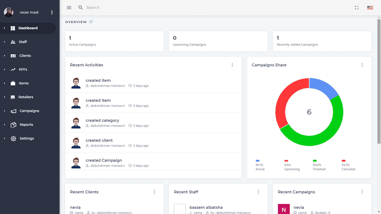Toggle the Finished legend green swatch
The image size is (381, 214).
[315, 160]
